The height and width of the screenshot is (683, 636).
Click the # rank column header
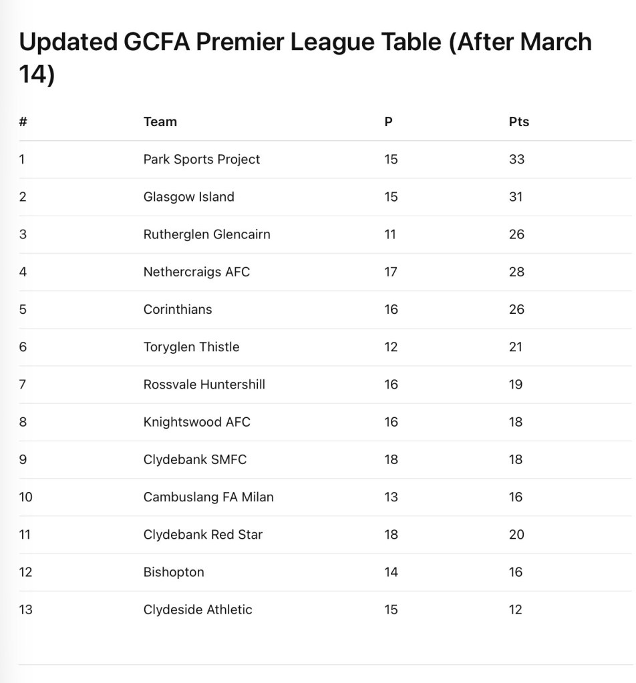tap(23, 122)
